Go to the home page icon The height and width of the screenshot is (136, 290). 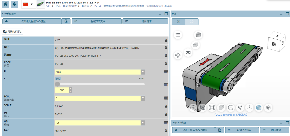pyautogui.click(x=6, y=4)
